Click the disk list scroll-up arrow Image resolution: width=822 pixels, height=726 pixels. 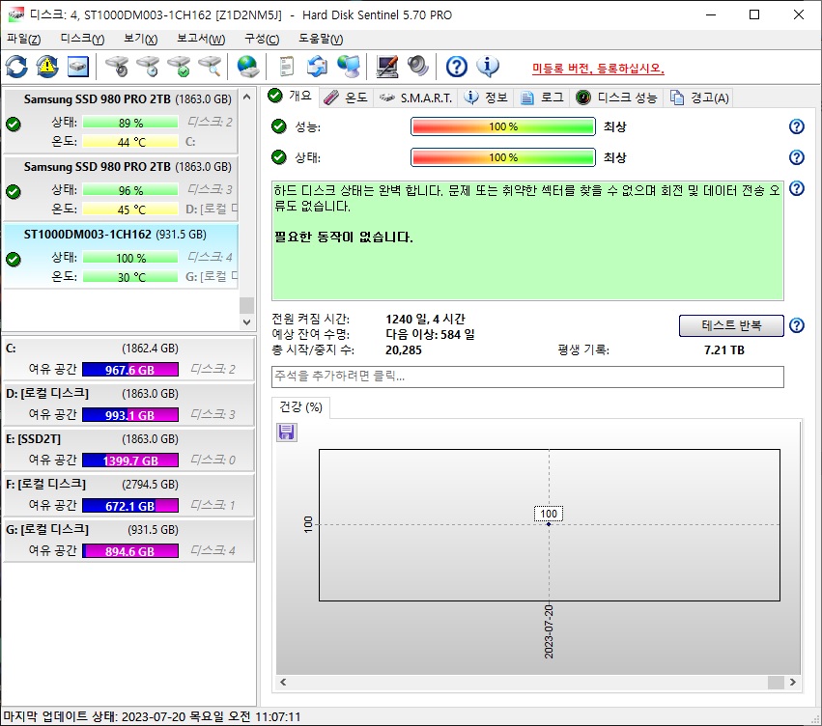coord(246,97)
